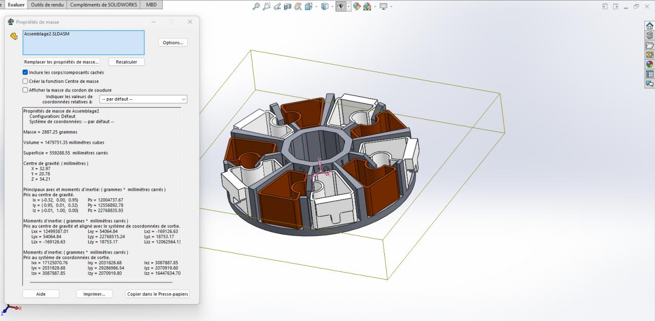
Task: Click the 'X = 32.97' center of gravity value
Action: coord(41,169)
